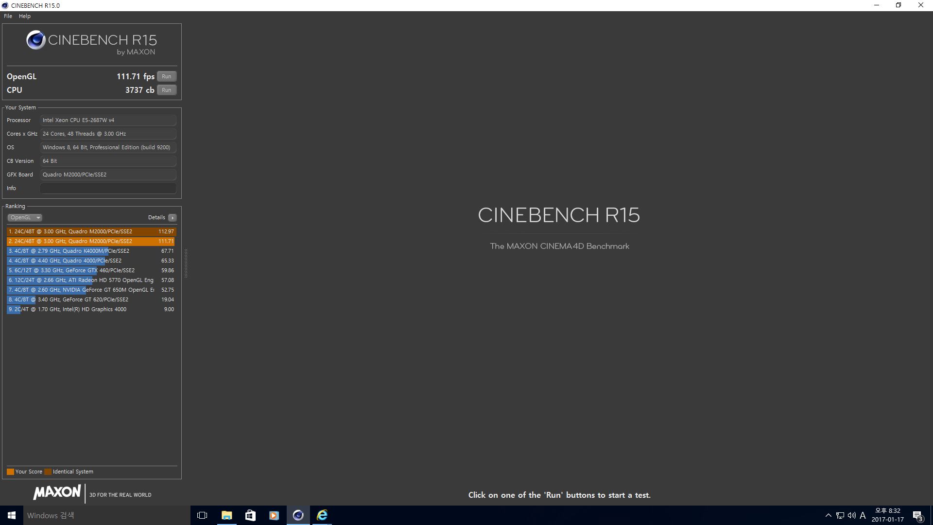Click the Windows search box

click(107, 515)
